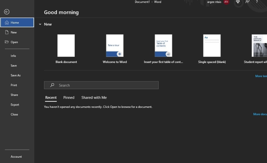Open the Share option

pos(14,95)
